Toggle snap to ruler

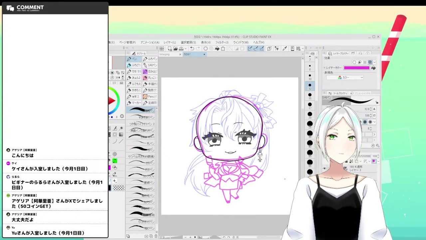coord(250,48)
